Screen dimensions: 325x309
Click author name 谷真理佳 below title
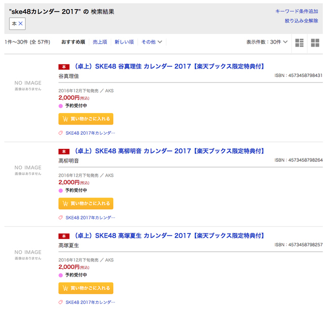pyautogui.click(x=69, y=76)
